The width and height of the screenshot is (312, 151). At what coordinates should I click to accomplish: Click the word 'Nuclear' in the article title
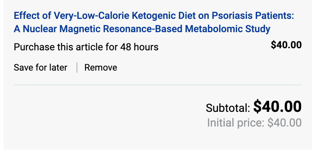tap(39, 29)
